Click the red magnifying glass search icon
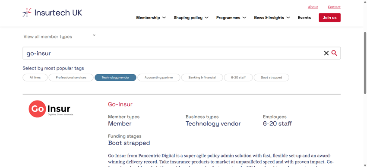This screenshot has width=367, height=167. (334, 54)
